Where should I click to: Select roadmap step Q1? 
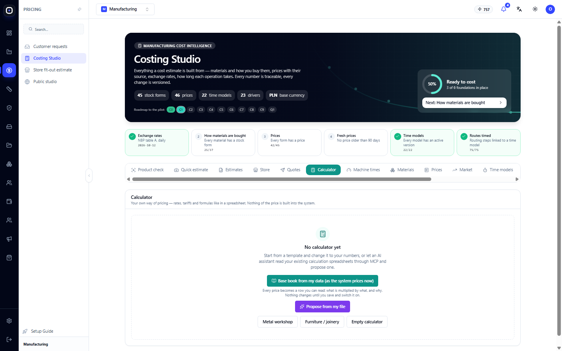coord(272,110)
